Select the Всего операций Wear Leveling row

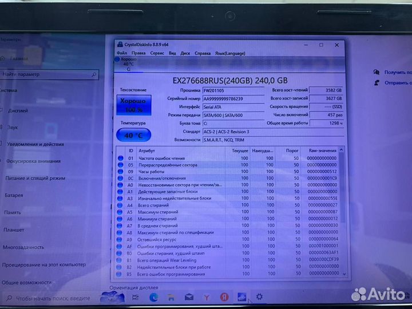click(x=228, y=260)
